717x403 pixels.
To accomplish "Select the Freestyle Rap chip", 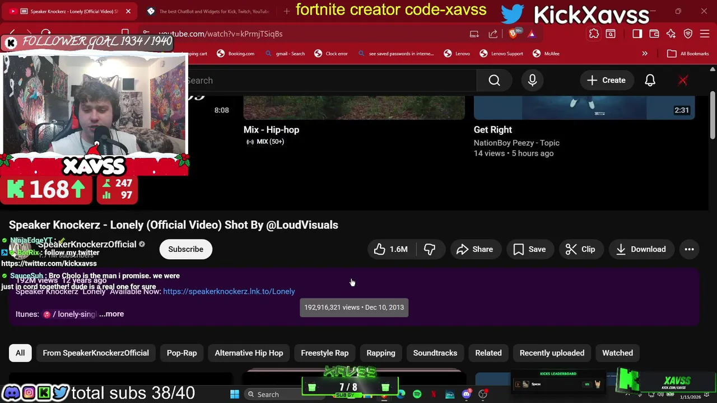I will click(324, 353).
